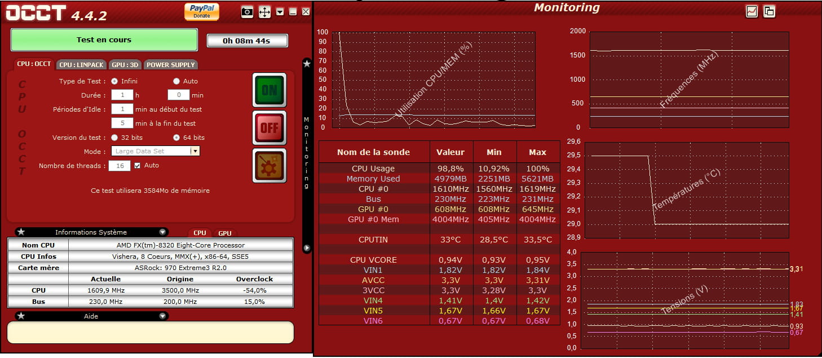Screen dimensions: 822x358
Task: Open the POWER SUPPLY tab
Action: [171, 65]
